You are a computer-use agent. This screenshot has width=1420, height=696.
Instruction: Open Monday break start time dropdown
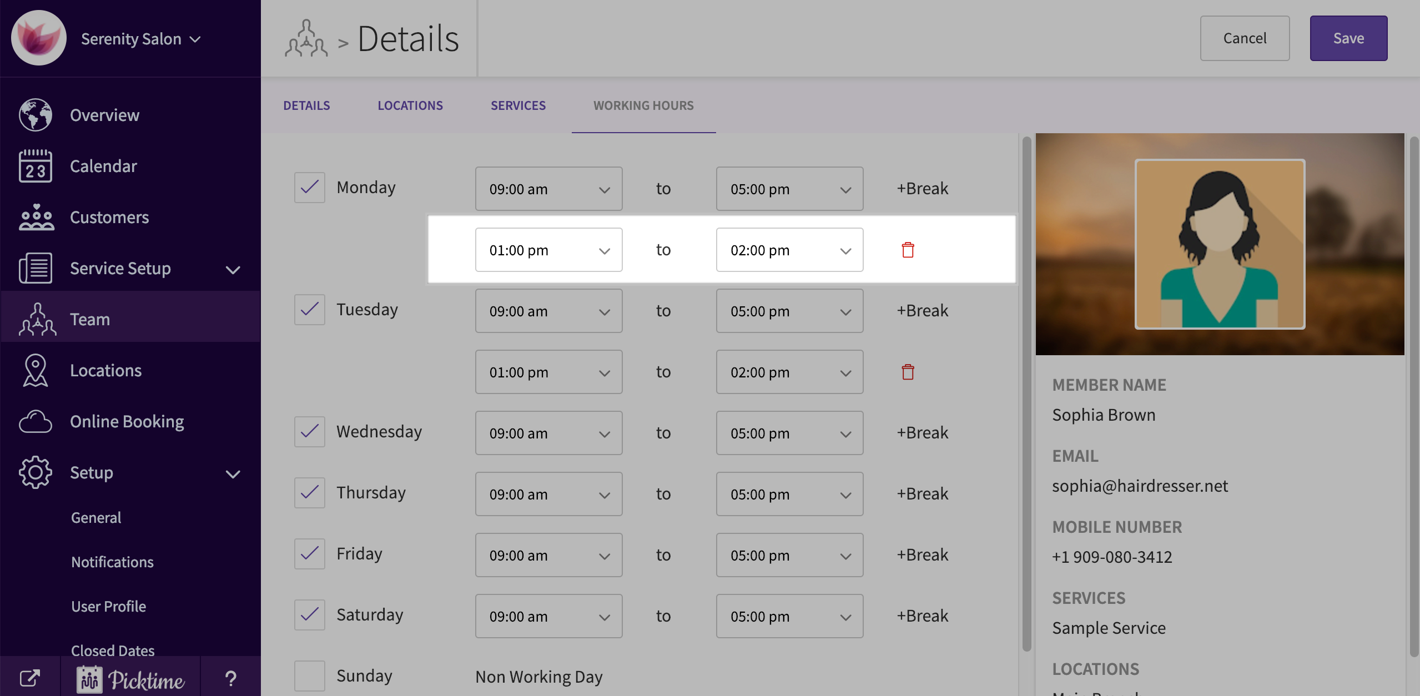[548, 250]
